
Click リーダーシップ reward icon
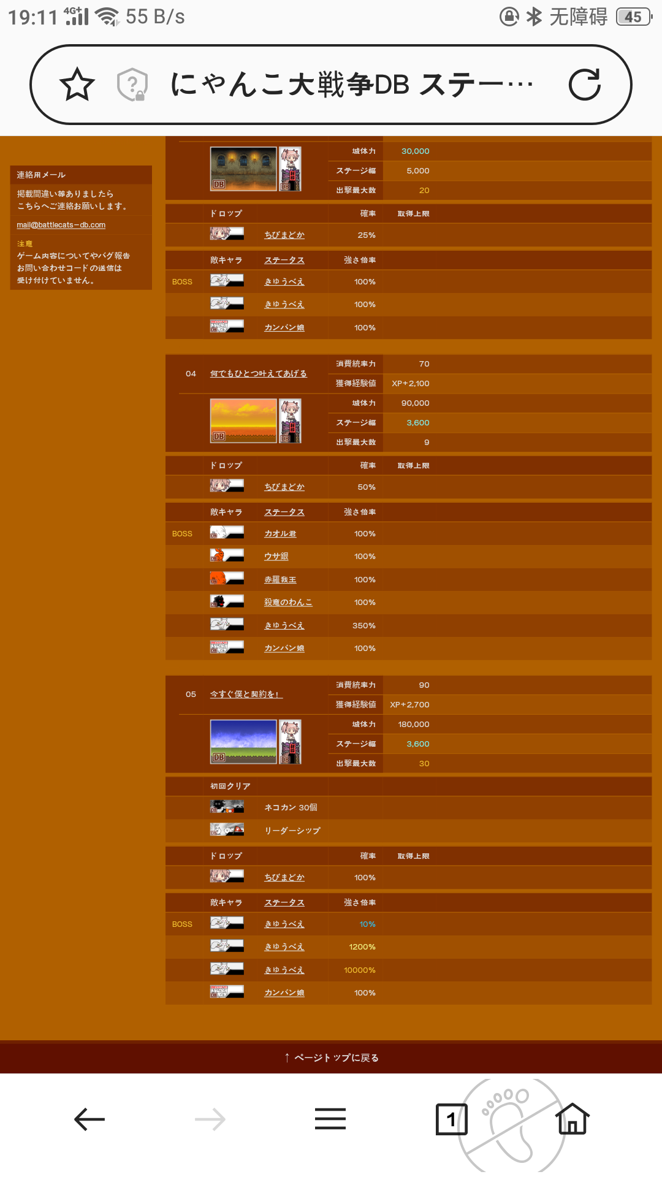click(x=227, y=829)
